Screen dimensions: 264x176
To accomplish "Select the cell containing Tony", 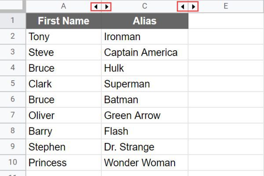I will (x=64, y=37).
